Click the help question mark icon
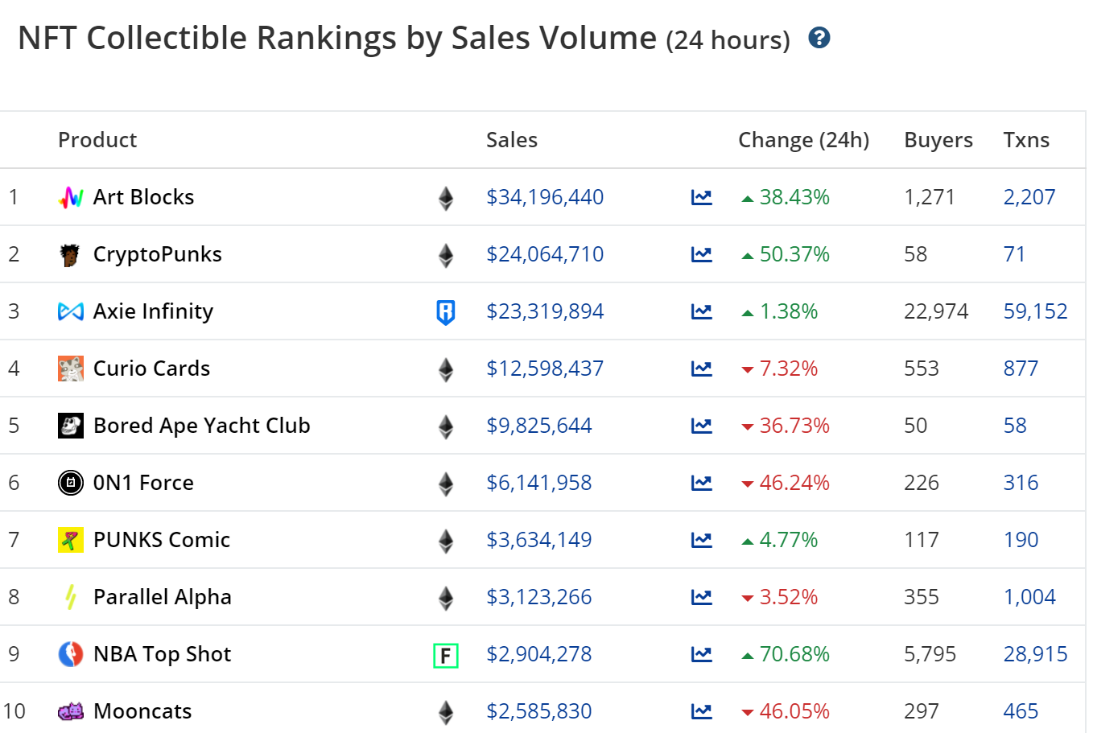The width and height of the screenshot is (1093, 733). pyautogui.click(x=819, y=37)
